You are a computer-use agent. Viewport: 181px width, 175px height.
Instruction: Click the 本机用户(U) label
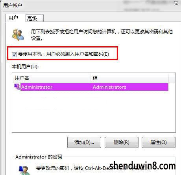point(25,67)
